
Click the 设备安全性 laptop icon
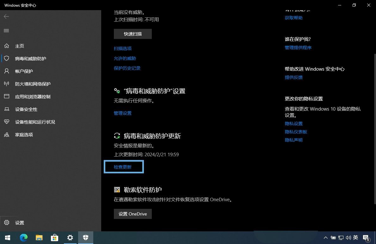click(x=7, y=109)
